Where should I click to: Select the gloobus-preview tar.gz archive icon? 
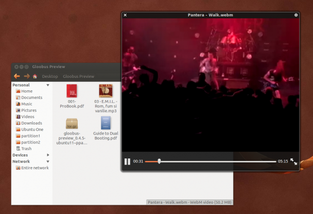[x=72, y=123]
